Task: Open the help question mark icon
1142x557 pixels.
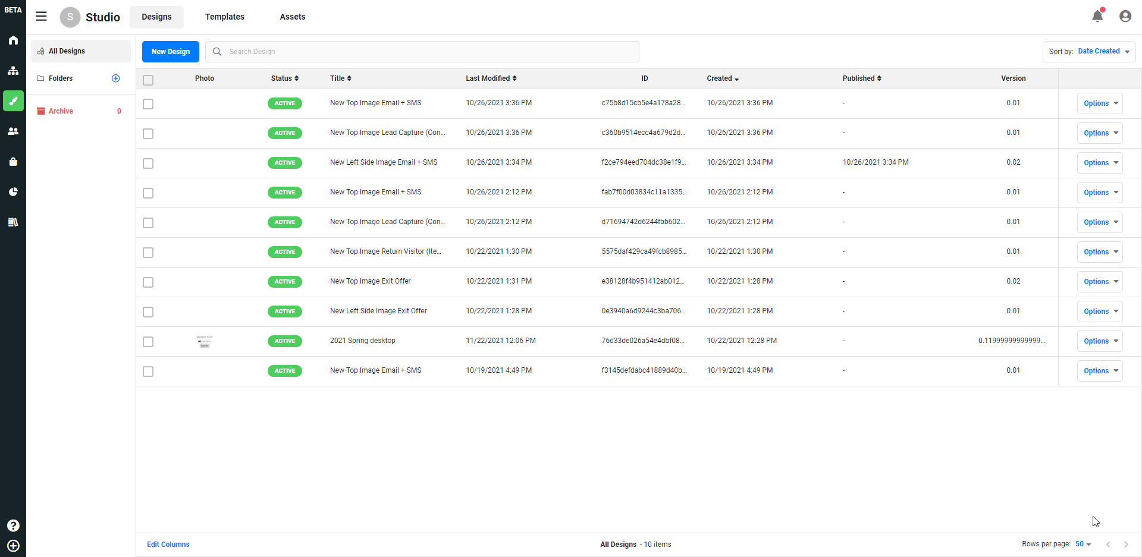Action: pyautogui.click(x=13, y=525)
